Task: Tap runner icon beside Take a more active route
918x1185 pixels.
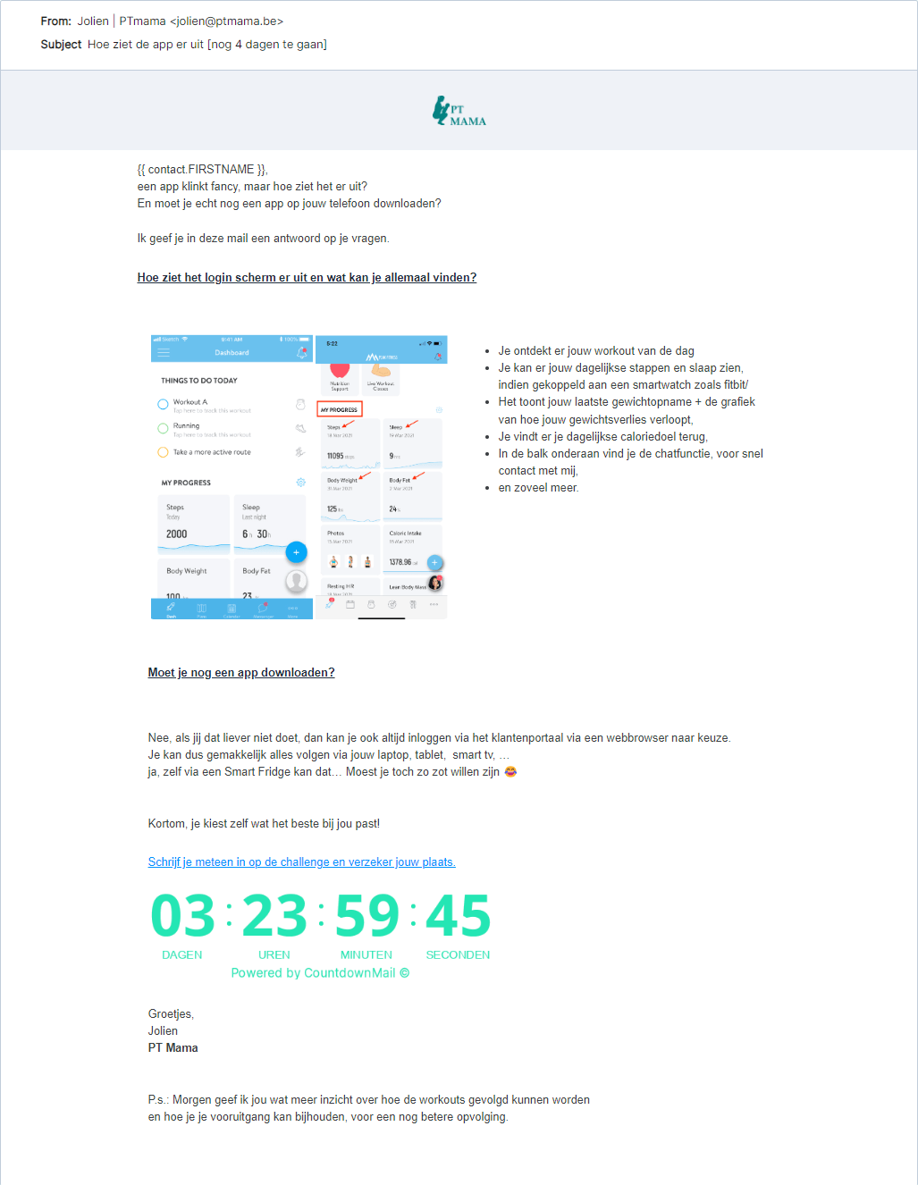Action: click(300, 452)
